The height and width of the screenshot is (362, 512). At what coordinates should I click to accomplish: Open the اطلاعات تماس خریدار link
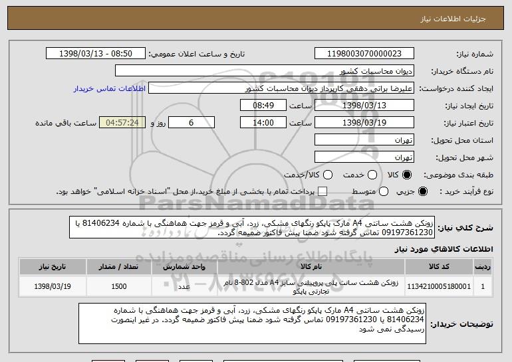109,89
